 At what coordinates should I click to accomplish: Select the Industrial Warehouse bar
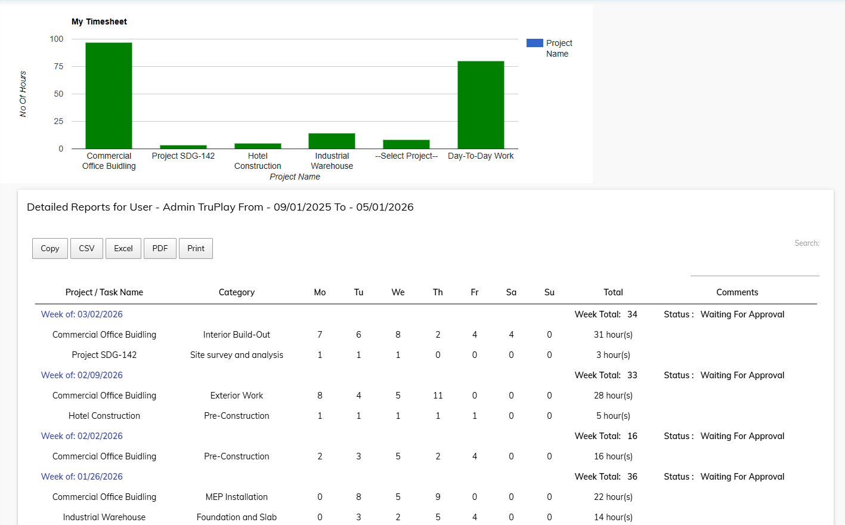[332, 140]
